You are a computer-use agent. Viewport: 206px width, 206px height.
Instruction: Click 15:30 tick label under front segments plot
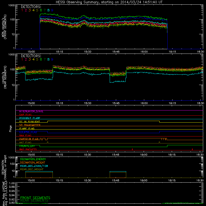click(88, 52)
